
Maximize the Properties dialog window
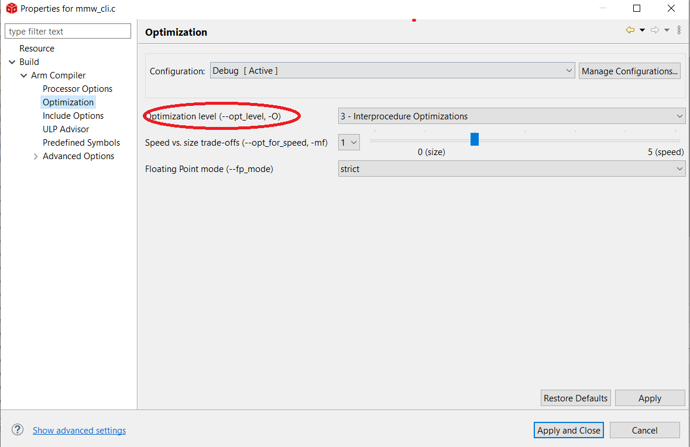click(637, 9)
